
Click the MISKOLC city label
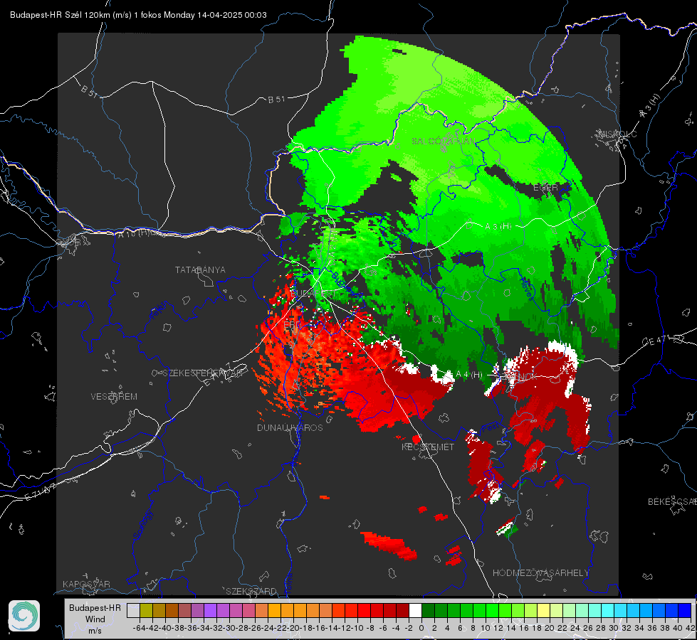[x=617, y=134]
